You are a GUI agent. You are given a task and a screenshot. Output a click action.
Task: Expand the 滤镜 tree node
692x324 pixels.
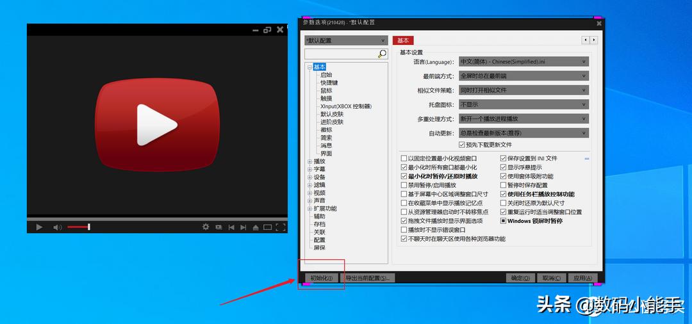click(x=310, y=185)
